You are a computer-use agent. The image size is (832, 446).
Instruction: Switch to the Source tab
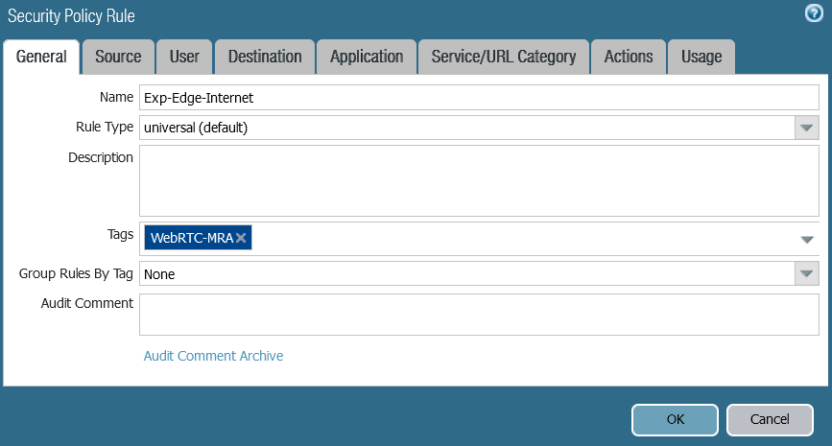click(x=118, y=57)
